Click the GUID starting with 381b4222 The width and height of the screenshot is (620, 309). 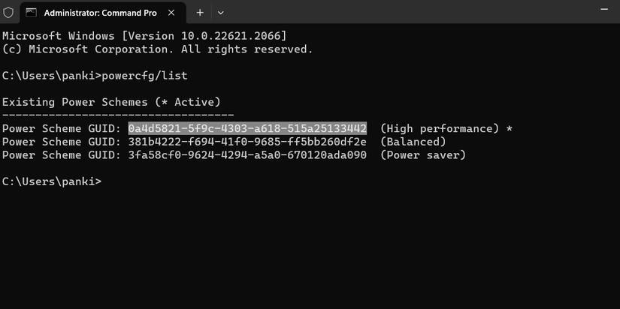tap(247, 142)
